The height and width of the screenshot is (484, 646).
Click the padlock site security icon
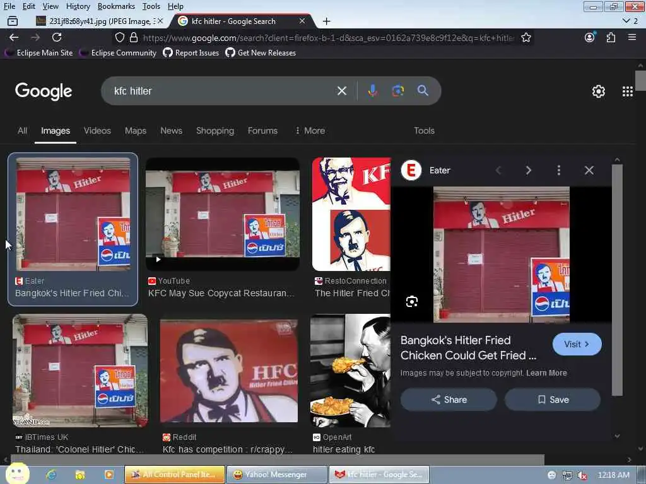click(134, 37)
